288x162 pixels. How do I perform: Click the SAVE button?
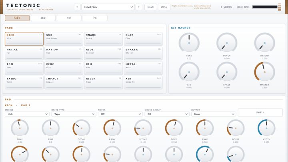[151, 7]
